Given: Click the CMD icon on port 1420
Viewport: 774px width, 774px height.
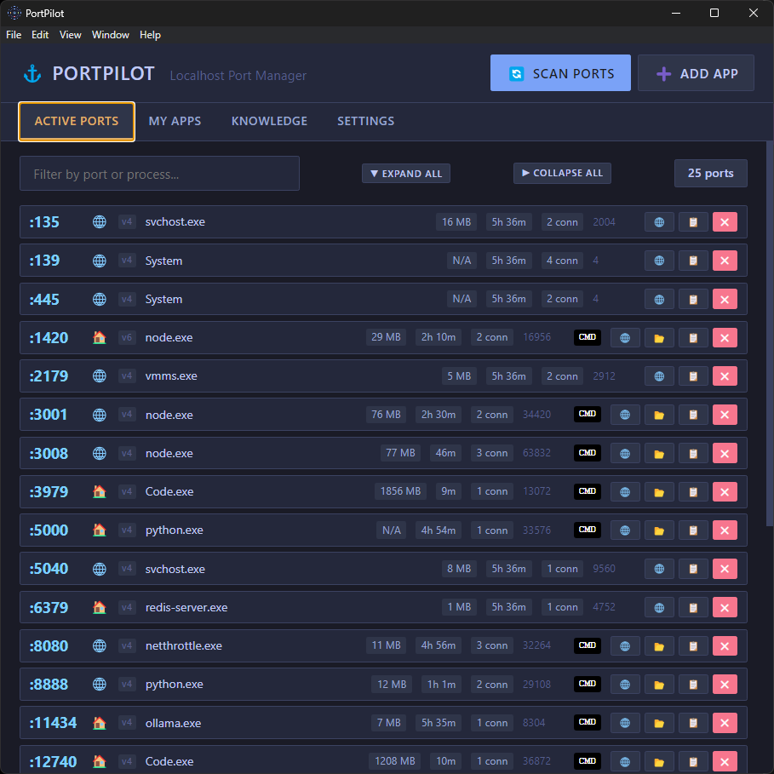Looking at the screenshot, I should (x=587, y=337).
